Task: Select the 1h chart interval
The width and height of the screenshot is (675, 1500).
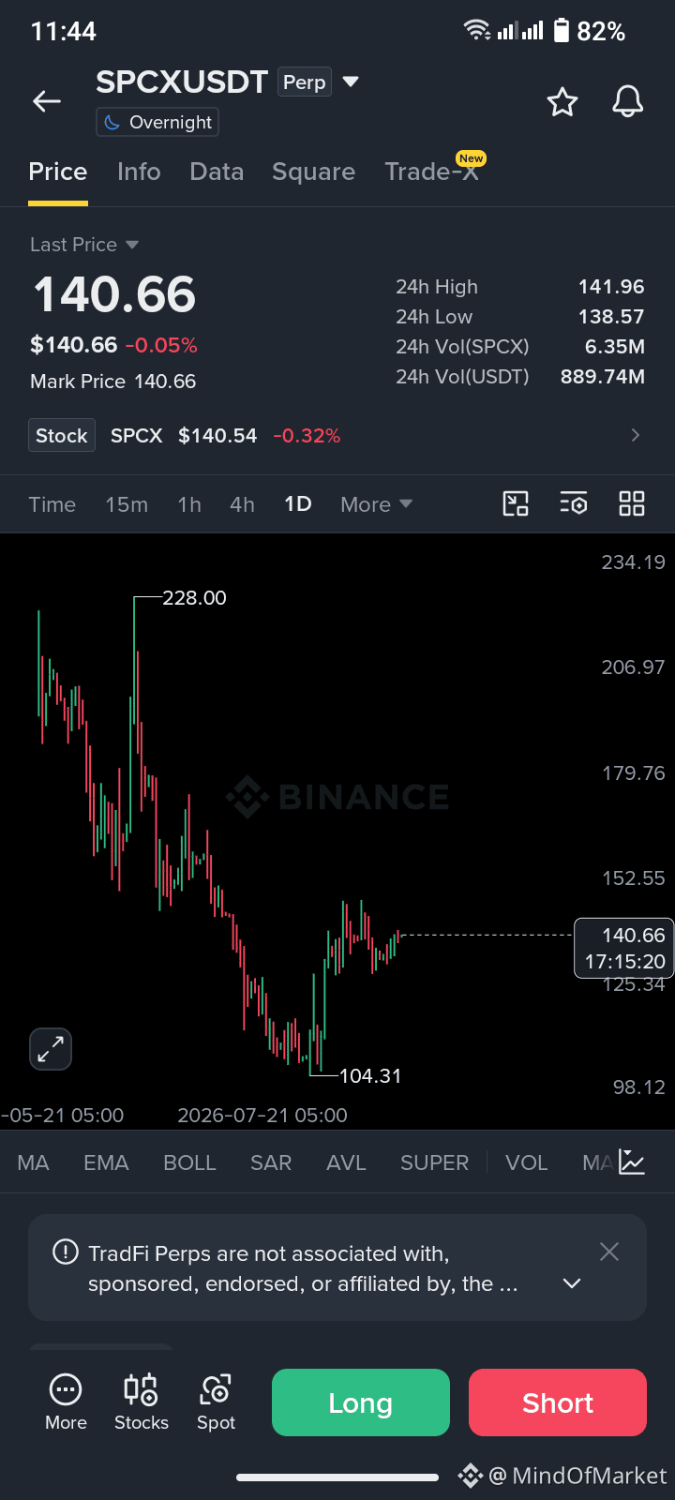Action: 189,504
